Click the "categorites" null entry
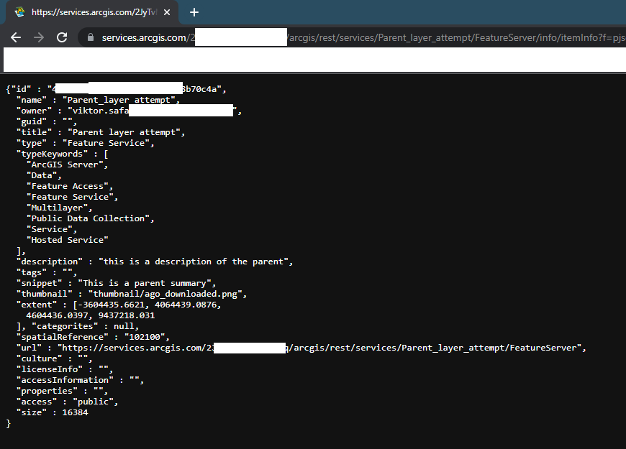Screen dimensions: 626x449 85,325
